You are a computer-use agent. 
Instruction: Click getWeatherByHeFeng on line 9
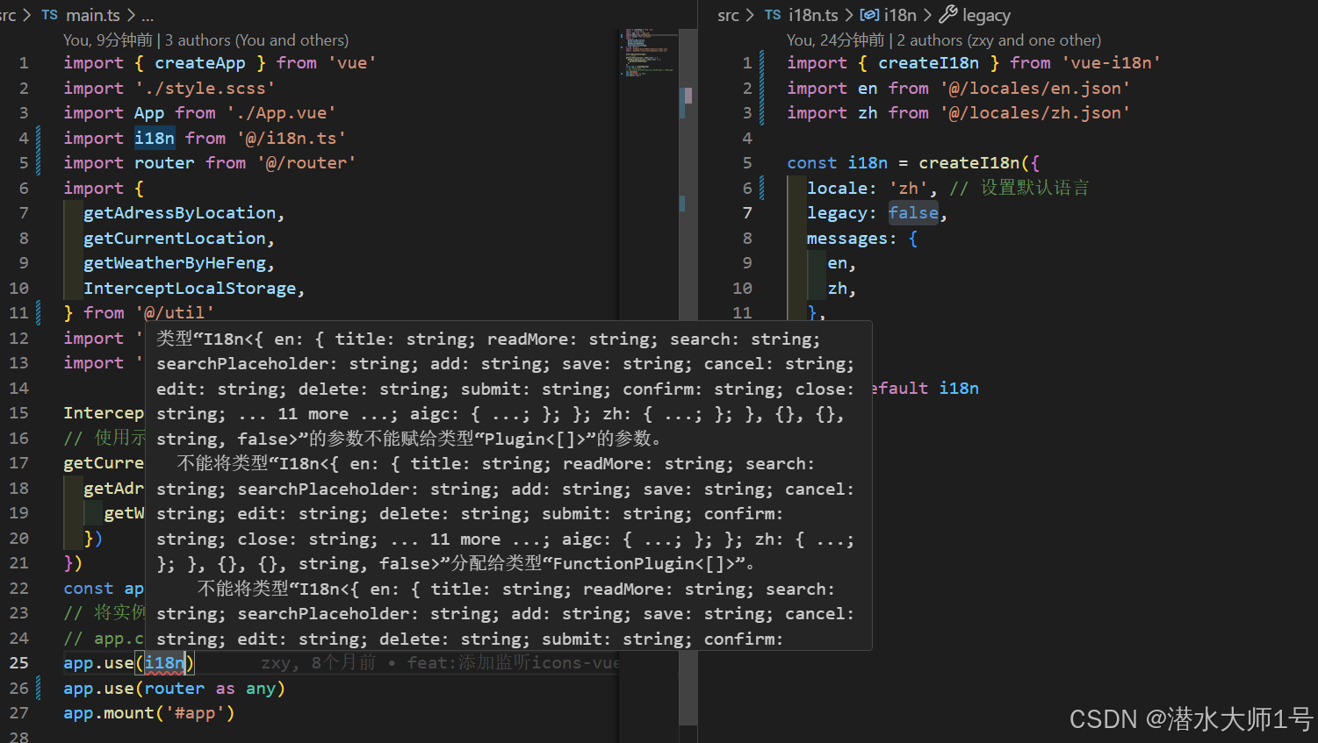point(175,263)
